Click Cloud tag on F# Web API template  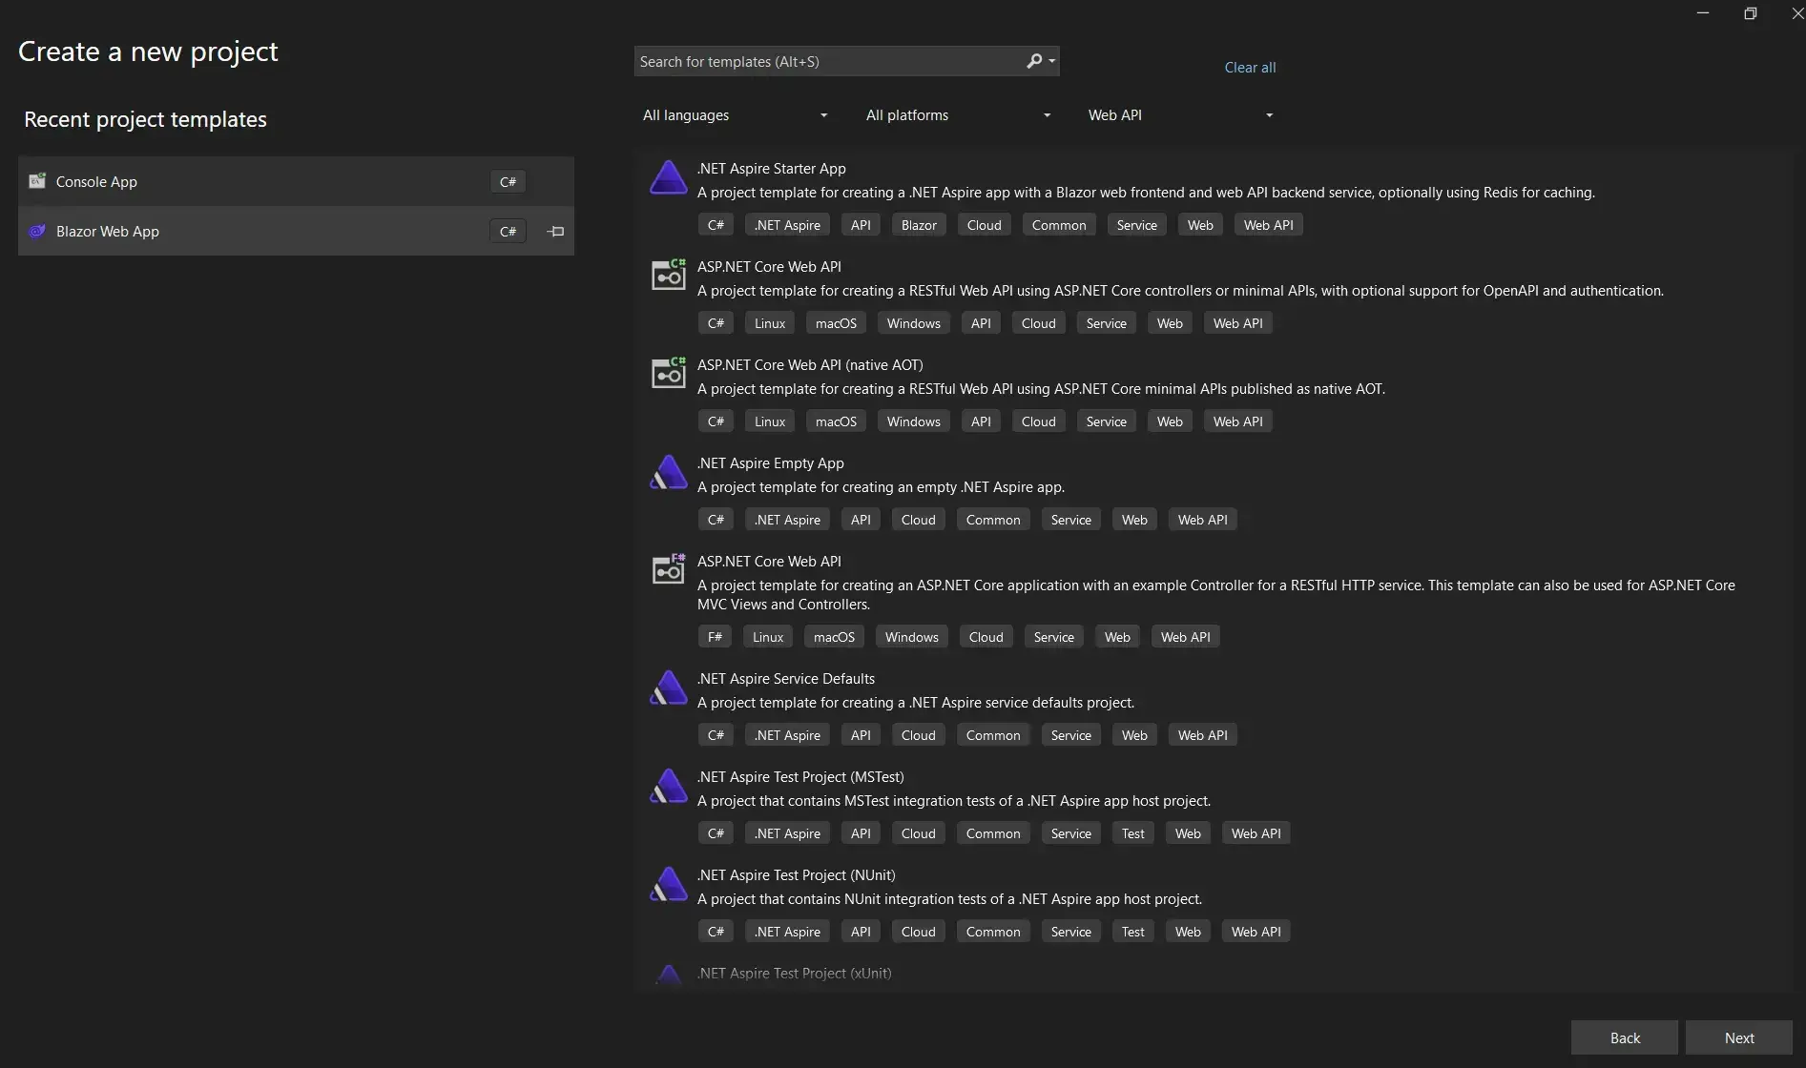tap(986, 637)
